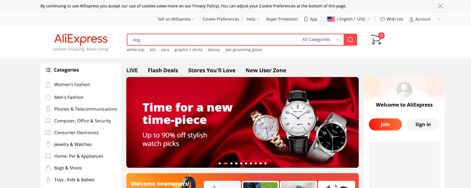The width and height of the screenshot is (471, 188).
Task: Click the Account person icon
Action: [x=411, y=19]
